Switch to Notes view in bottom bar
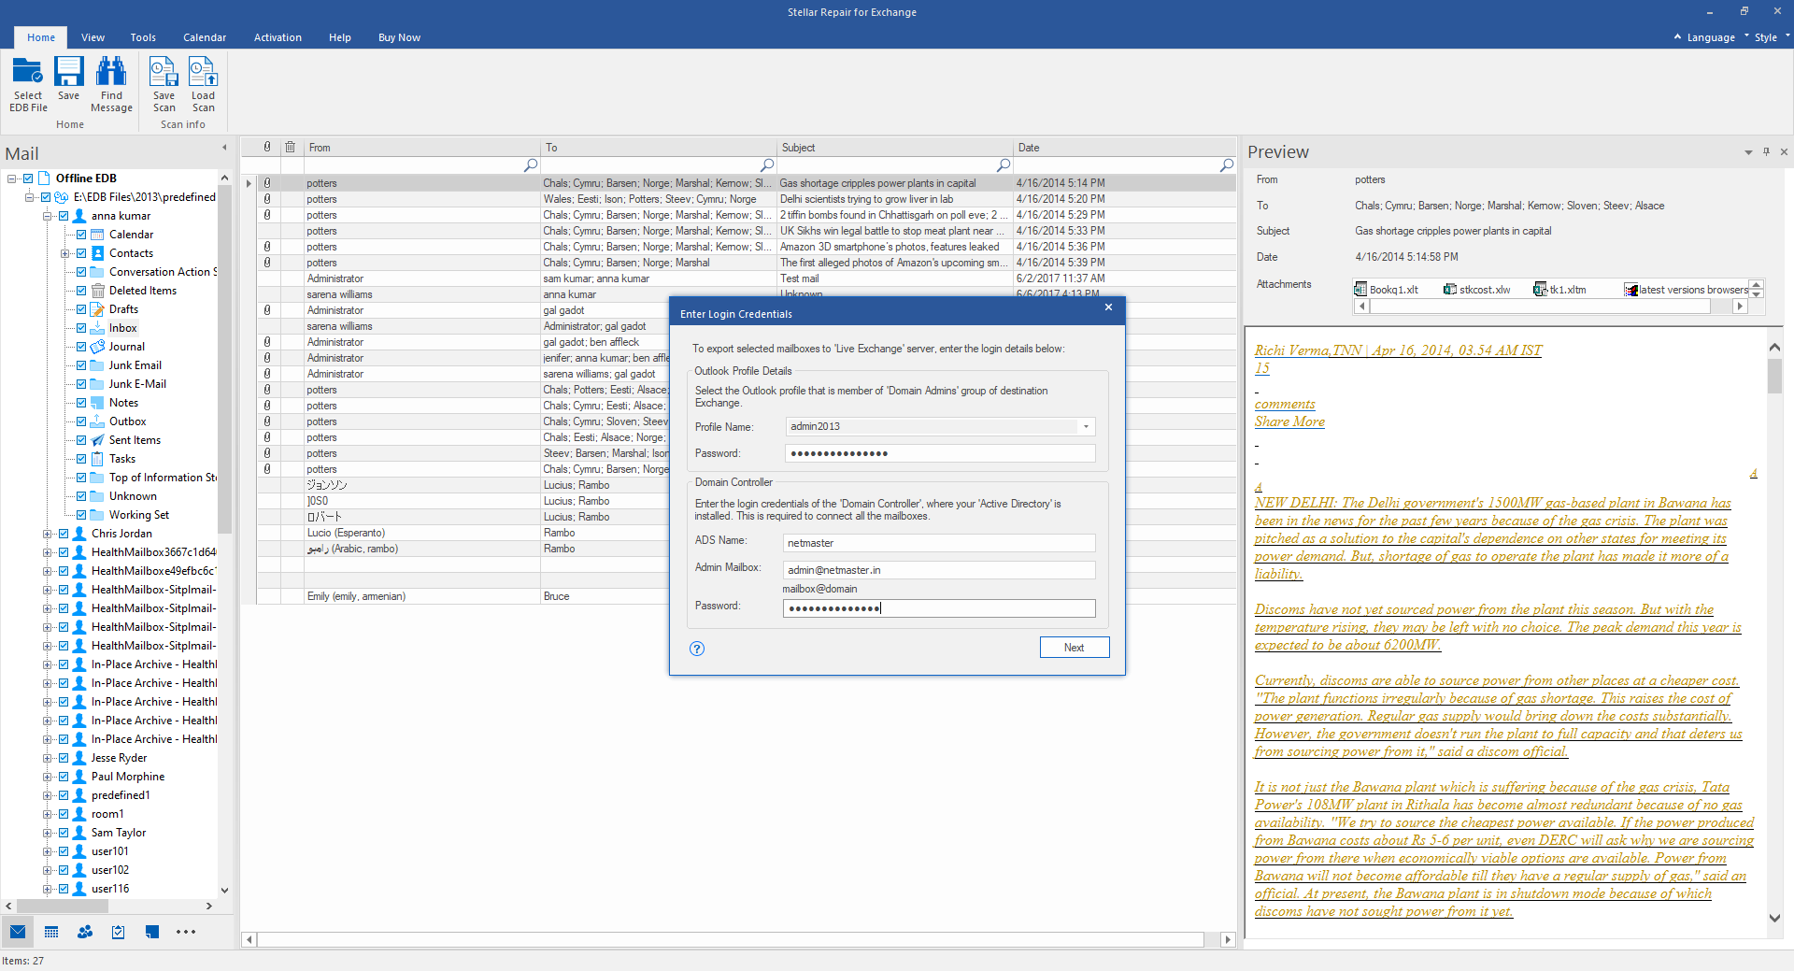Screen dimensions: 1794x971 pos(152,932)
